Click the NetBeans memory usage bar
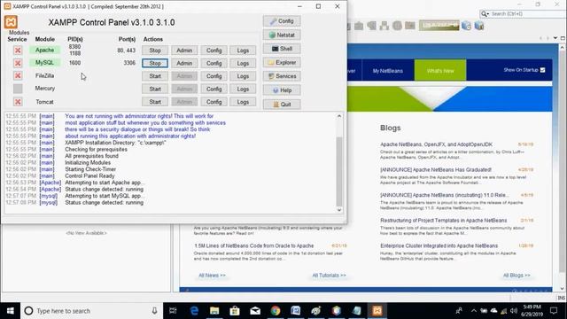The width and height of the screenshot is (567, 319). coord(439,26)
